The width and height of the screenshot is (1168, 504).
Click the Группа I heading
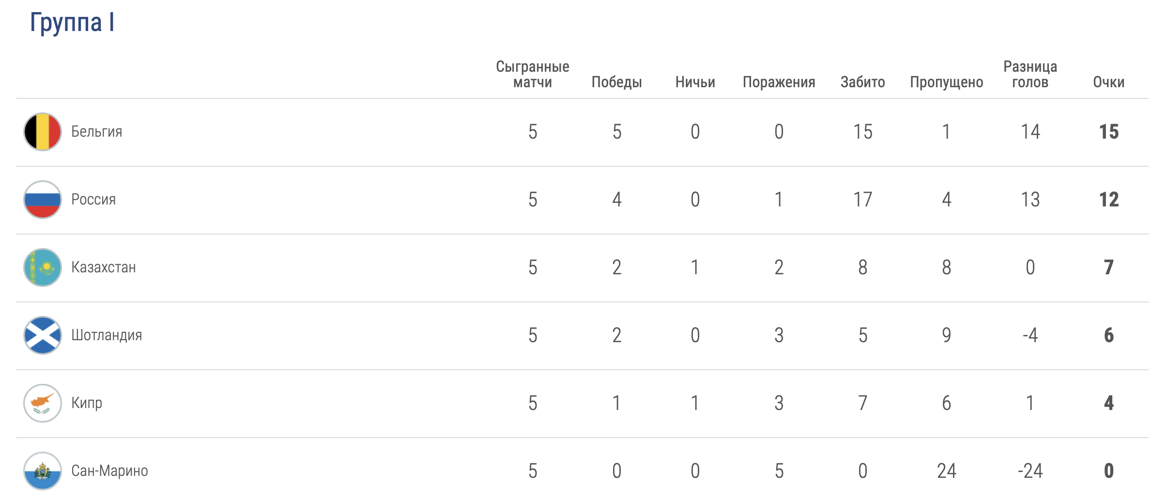72,22
